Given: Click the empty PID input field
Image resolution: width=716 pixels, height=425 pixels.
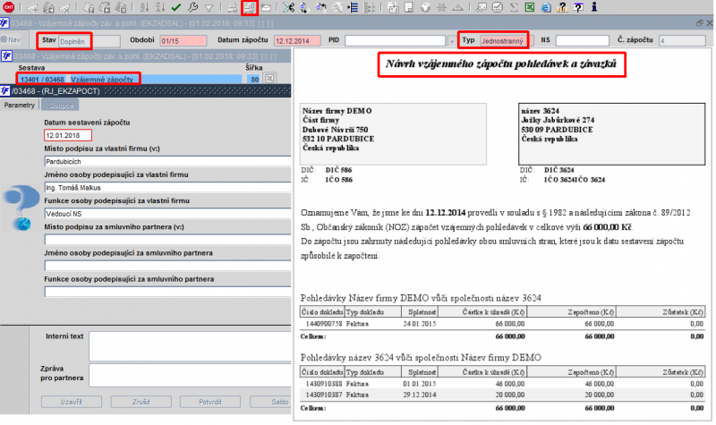Looking at the screenshot, I should 395,40.
